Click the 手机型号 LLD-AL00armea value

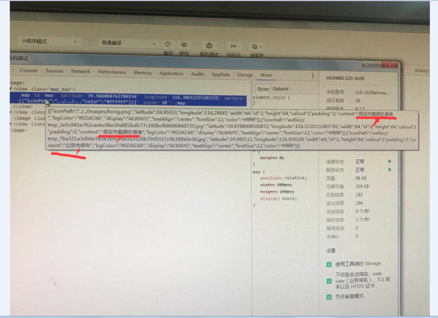click(371, 92)
